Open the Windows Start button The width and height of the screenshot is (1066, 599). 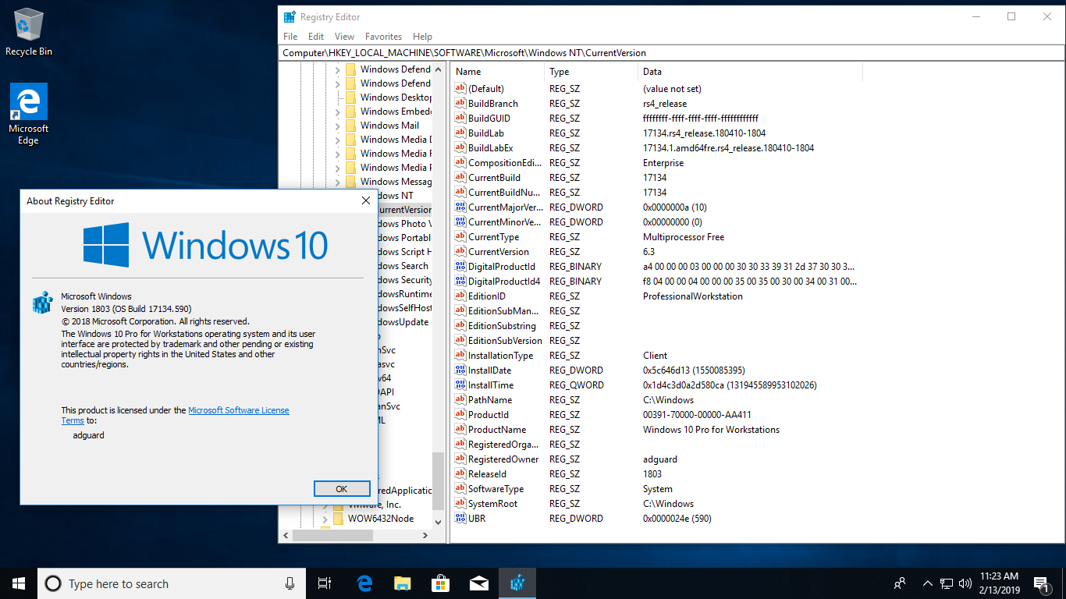click(x=19, y=583)
